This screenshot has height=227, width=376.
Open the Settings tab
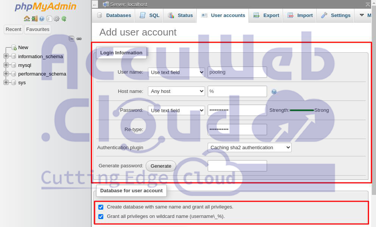[336, 15]
